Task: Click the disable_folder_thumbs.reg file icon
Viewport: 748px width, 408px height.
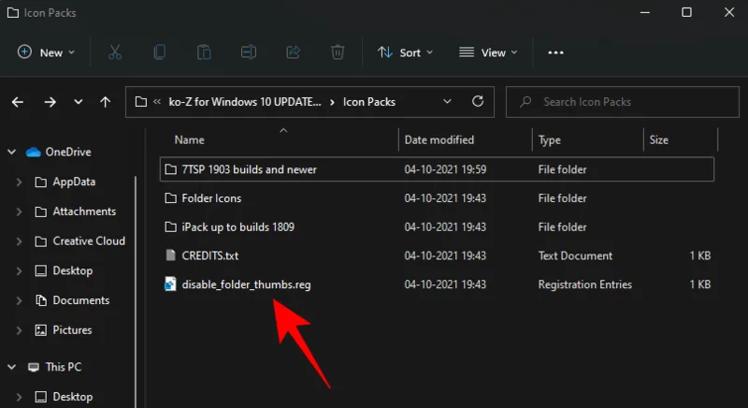Action: (170, 284)
